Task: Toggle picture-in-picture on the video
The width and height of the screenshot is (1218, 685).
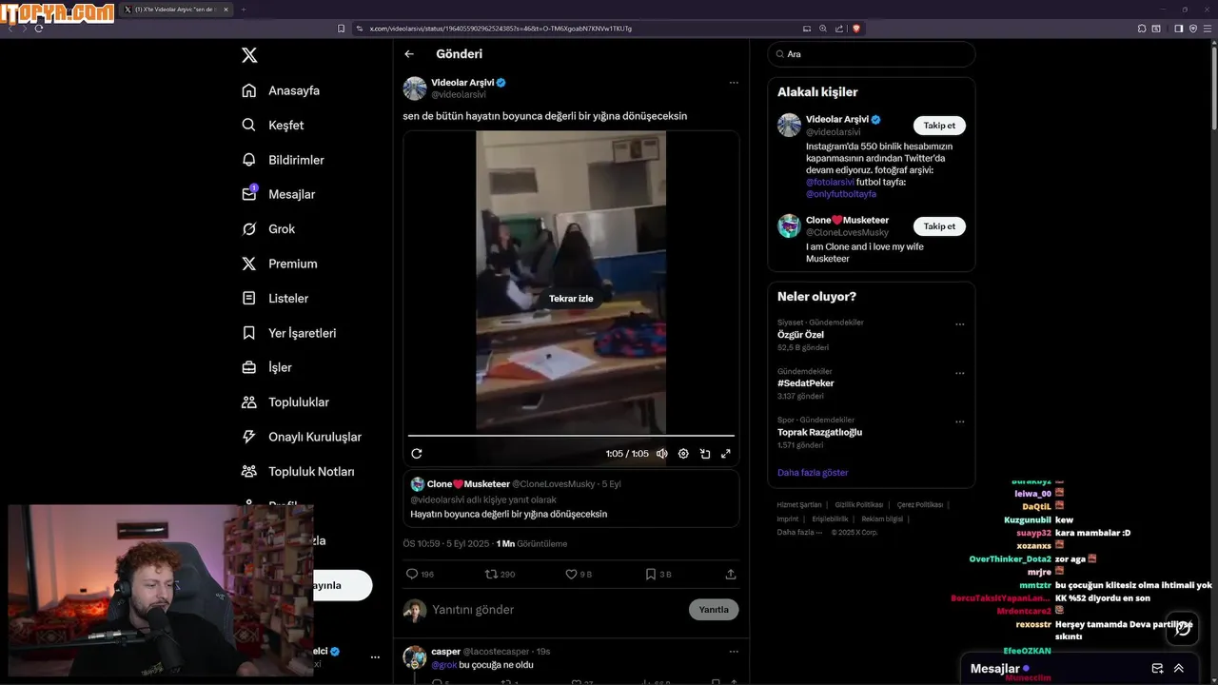Action: (705, 454)
